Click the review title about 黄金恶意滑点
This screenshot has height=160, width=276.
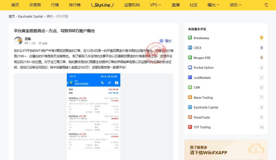point(54,31)
